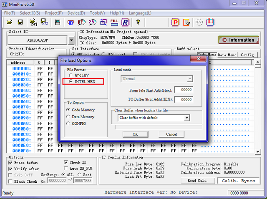267x199 pixels.
Task: Toggle the Verify after checkbox
Action: 10,169
